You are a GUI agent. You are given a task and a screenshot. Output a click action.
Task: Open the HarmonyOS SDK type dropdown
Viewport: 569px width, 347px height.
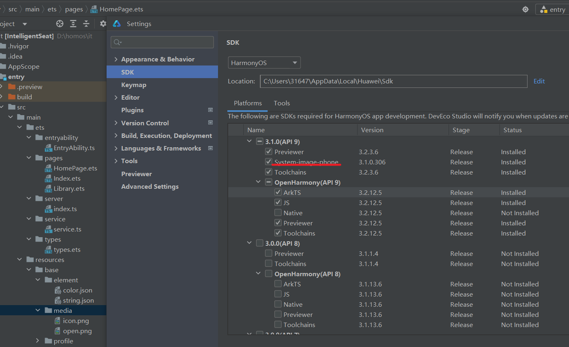point(264,63)
